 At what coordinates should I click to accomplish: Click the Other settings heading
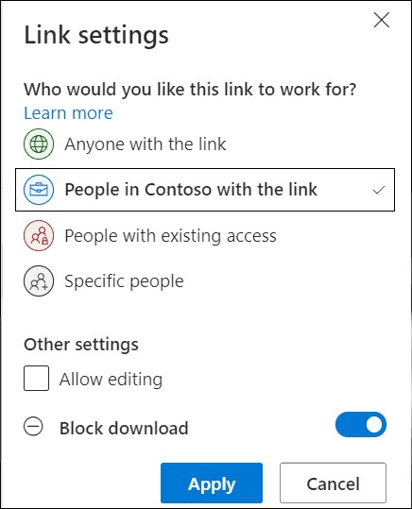[x=81, y=345]
